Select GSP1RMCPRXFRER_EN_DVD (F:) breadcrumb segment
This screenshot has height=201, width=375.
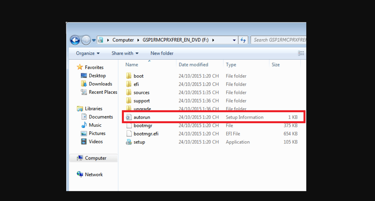pos(176,40)
